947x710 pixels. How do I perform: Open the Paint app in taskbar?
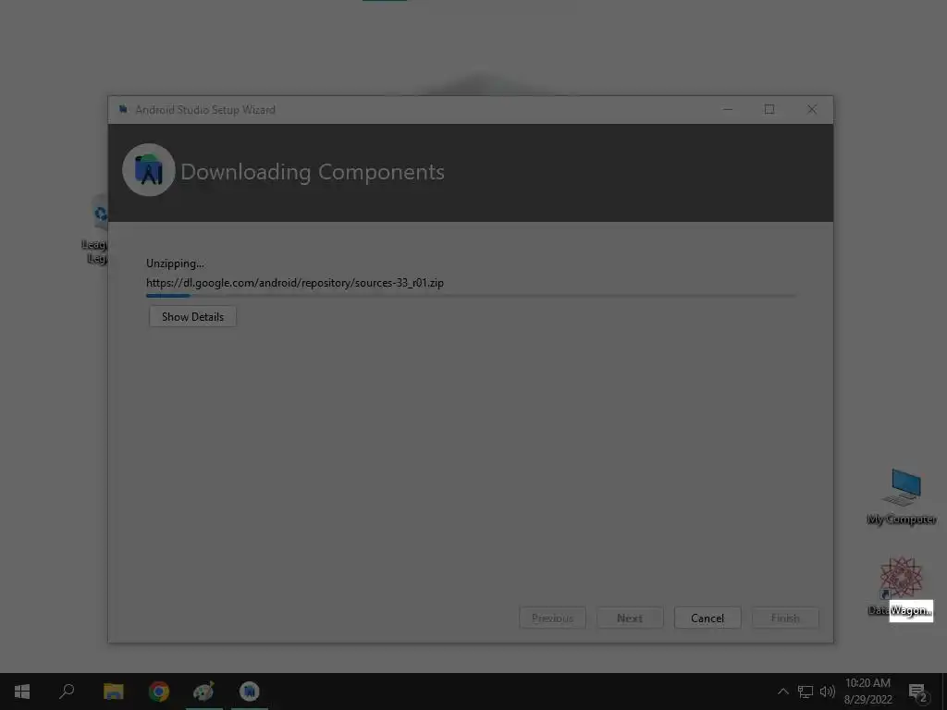coord(203,692)
